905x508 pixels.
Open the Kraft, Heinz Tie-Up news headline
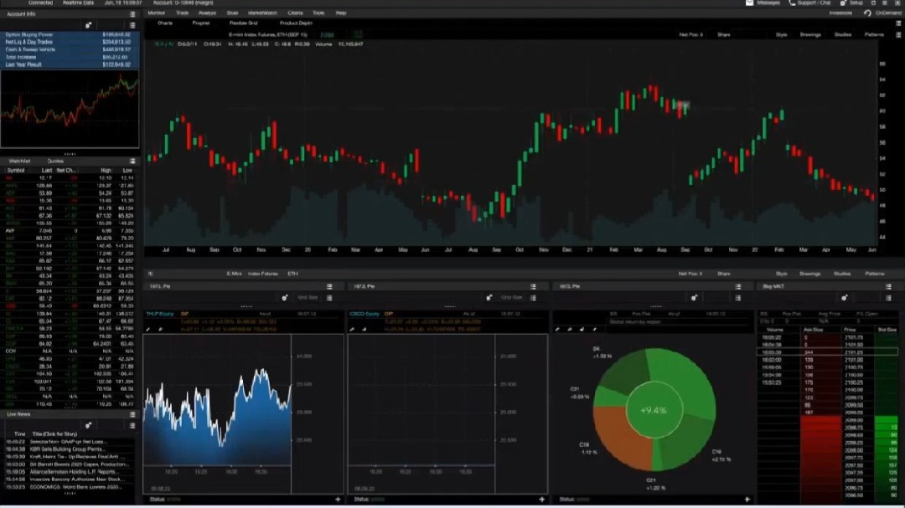77,457
